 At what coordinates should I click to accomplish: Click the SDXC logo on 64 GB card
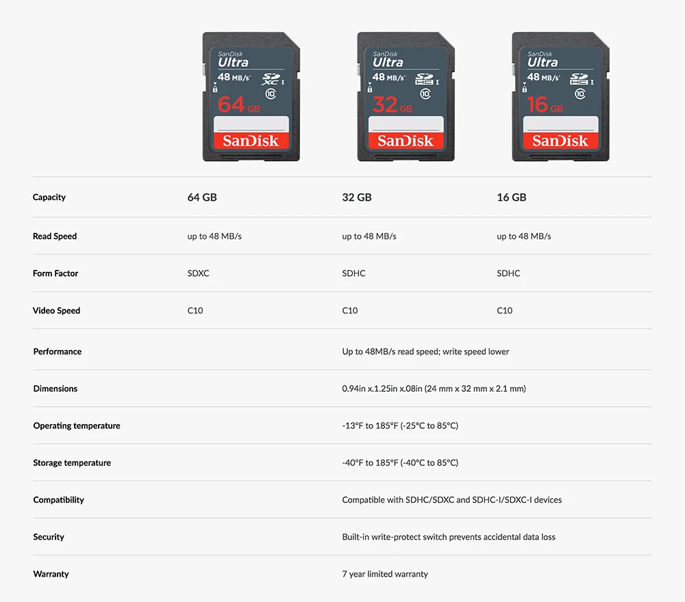271,79
